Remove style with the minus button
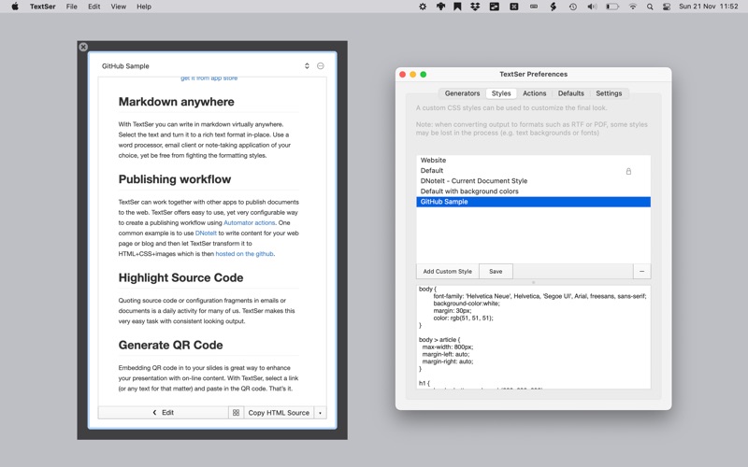The height and width of the screenshot is (467, 748). pos(641,272)
